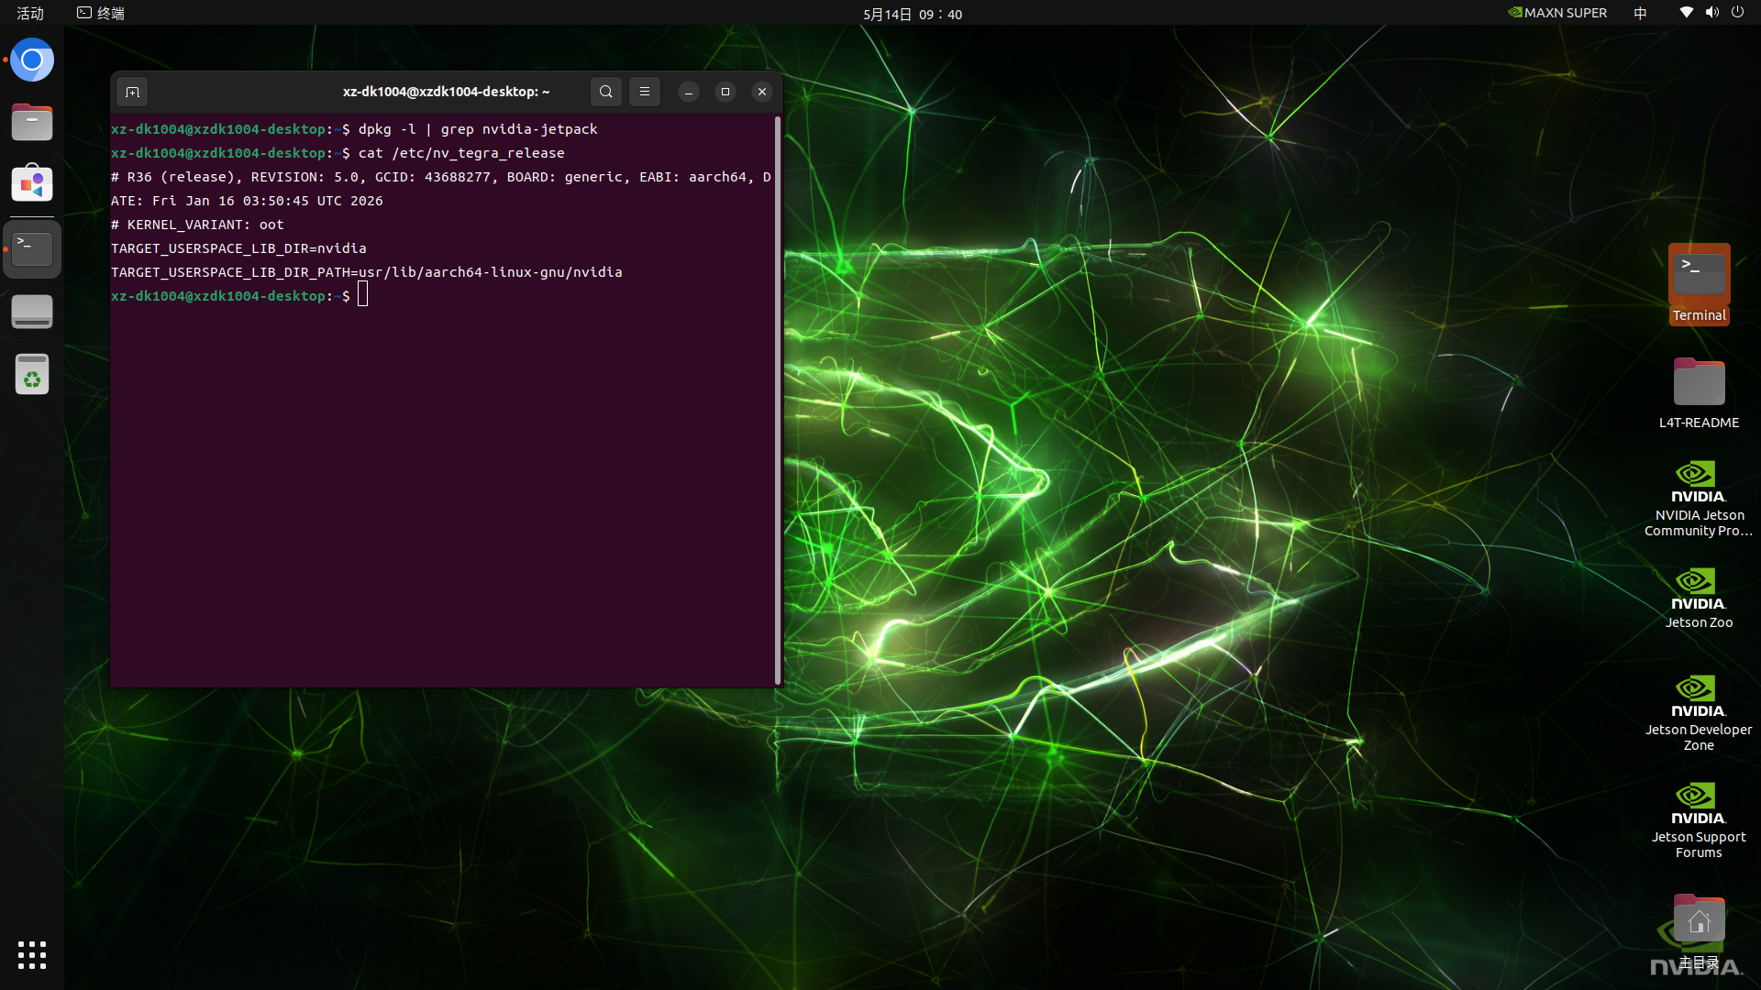Open the Terminal desktop shortcut
Image resolution: width=1761 pixels, height=990 pixels.
[1699, 283]
